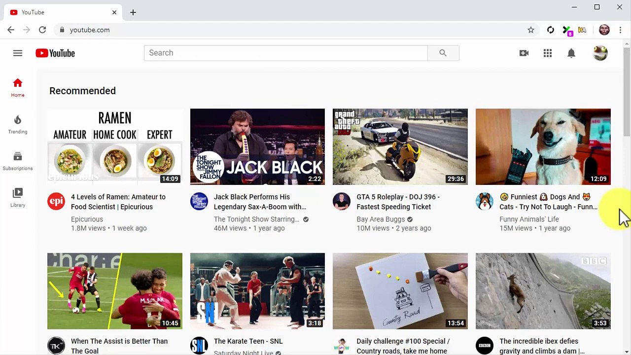
Task: Open the create video camera icon
Action: (x=524, y=53)
